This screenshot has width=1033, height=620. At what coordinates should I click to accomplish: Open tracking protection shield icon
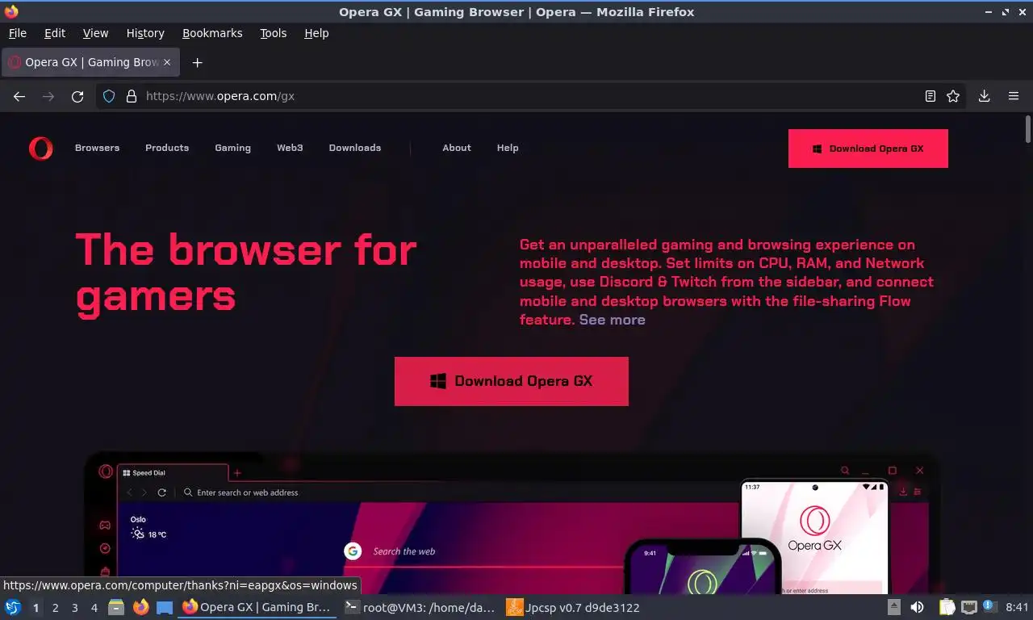point(109,96)
